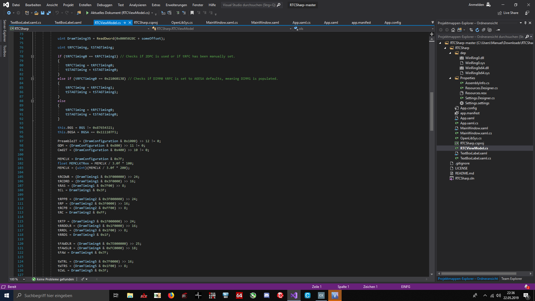Switch views icon in Solution Explorer
535x301 pixels.
(459, 30)
